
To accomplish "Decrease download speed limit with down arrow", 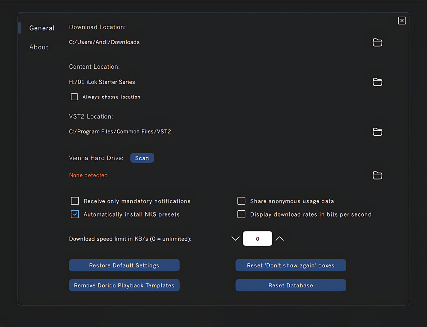I will 236,239.
